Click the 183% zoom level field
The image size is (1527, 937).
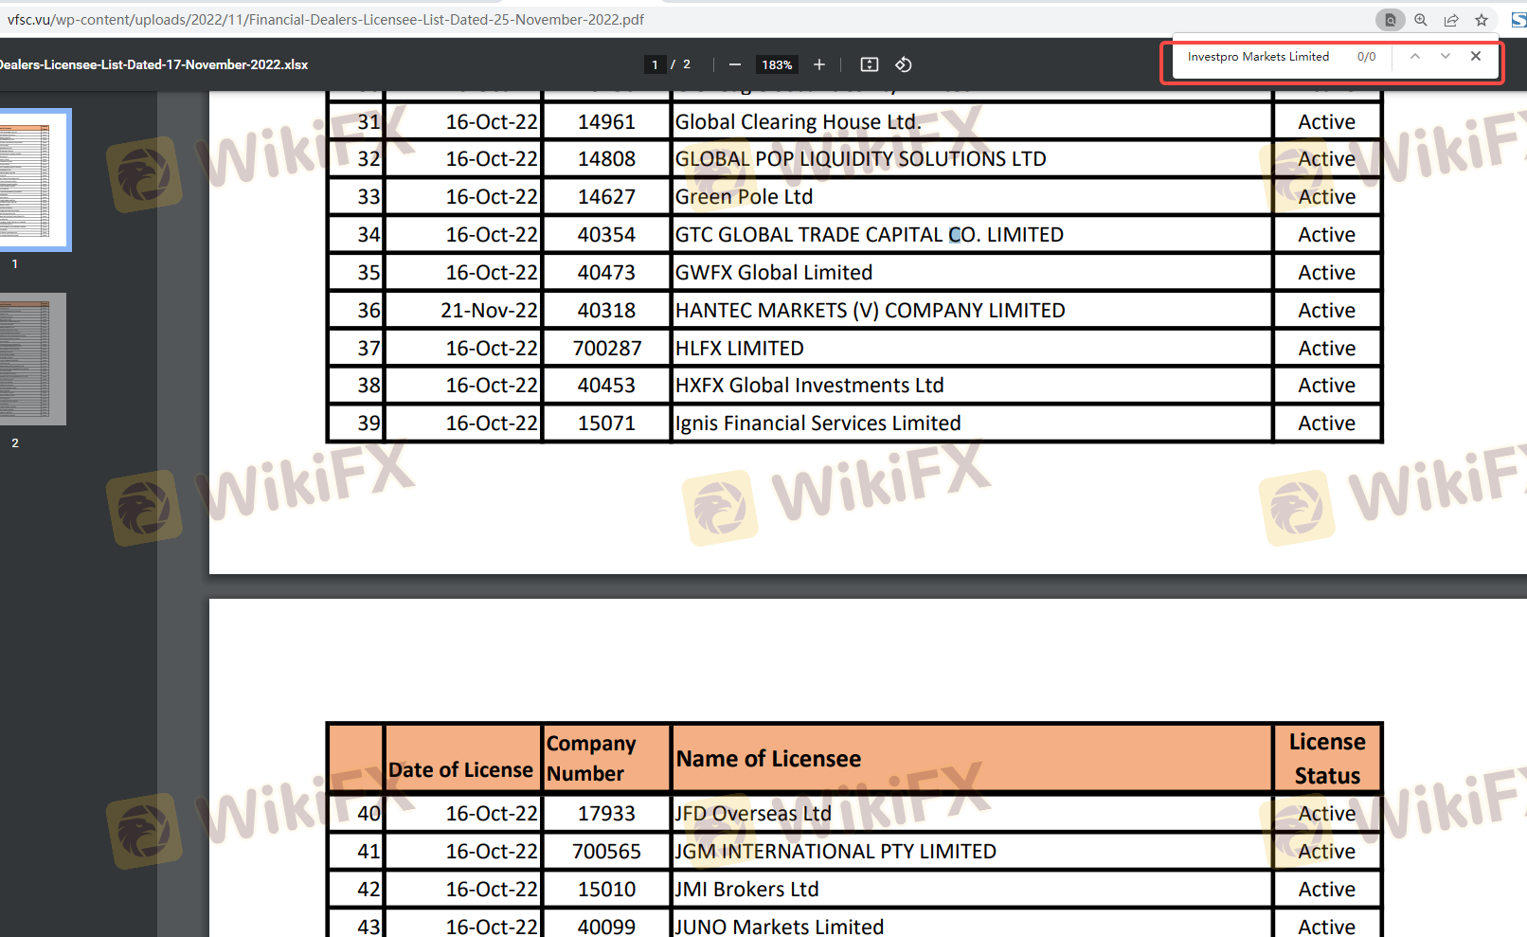[777, 64]
